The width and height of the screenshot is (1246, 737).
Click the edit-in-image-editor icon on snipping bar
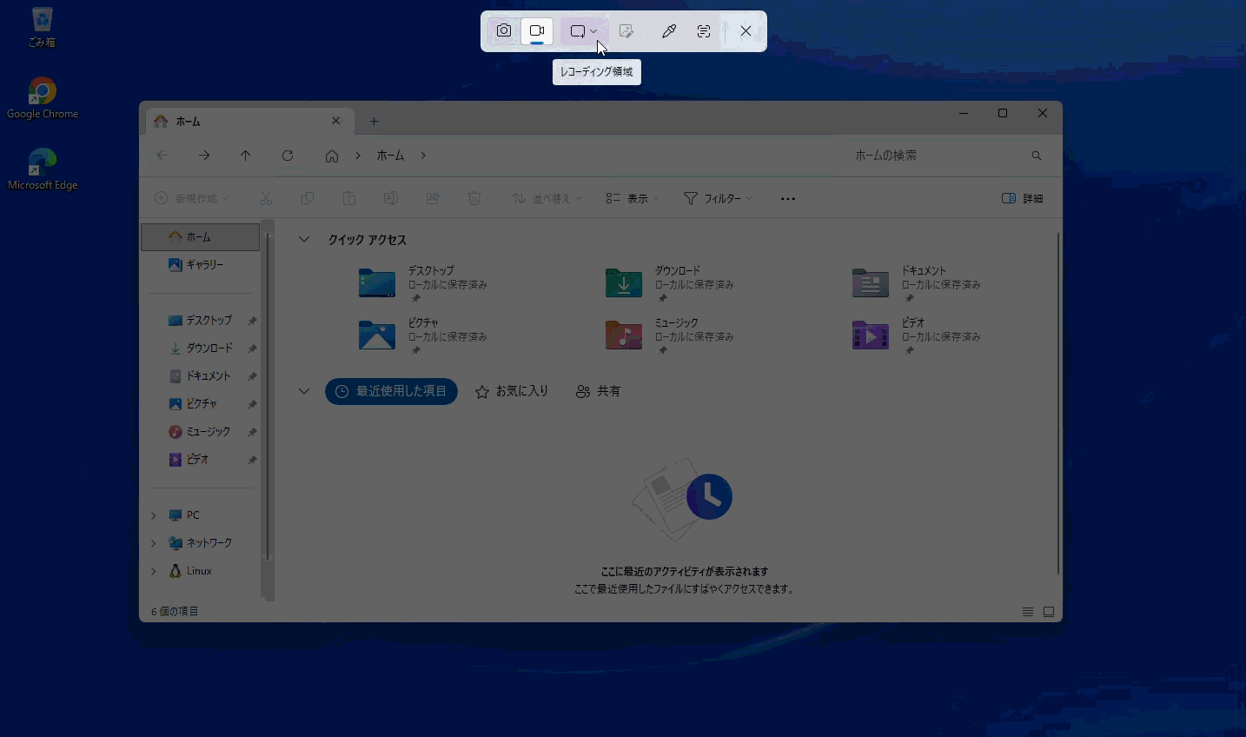point(626,31)
